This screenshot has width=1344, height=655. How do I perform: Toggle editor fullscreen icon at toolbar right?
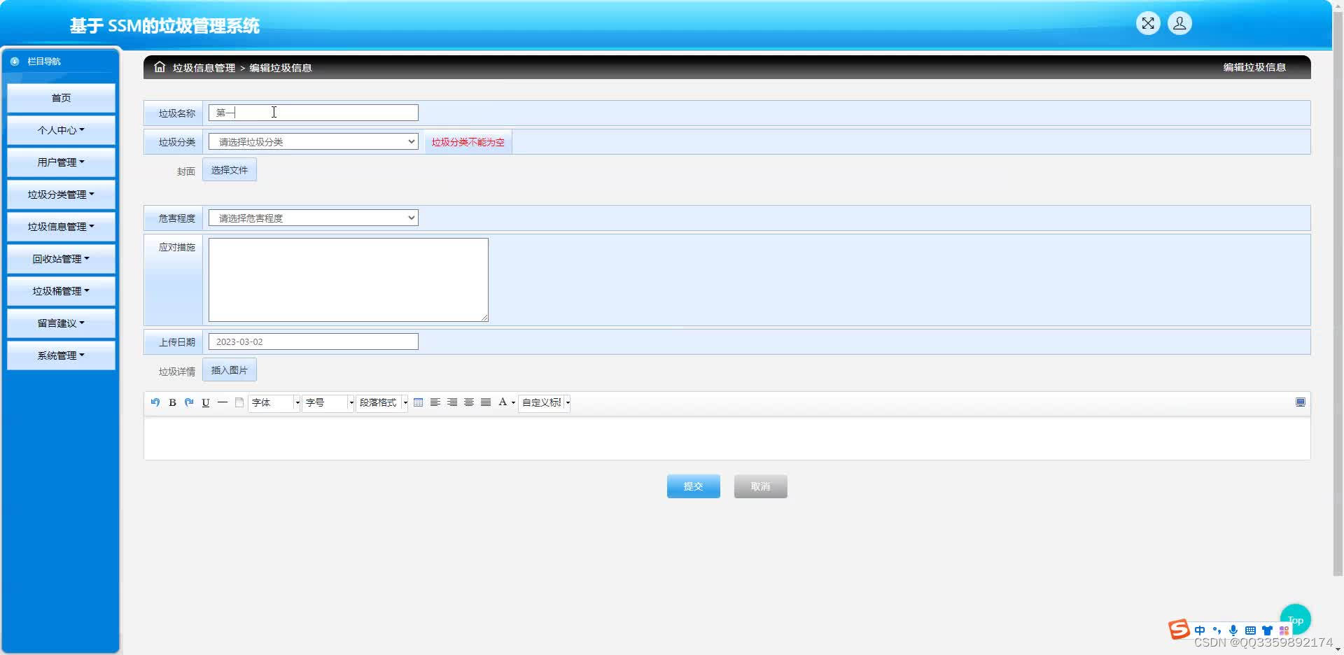pyautogui.click(x=1301, y=402)
